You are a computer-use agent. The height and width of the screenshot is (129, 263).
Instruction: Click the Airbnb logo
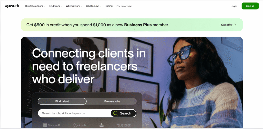coord(79,125)
